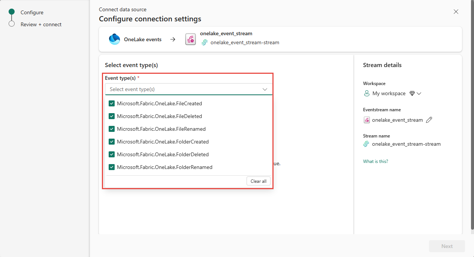
Task: Click the Clear all button
Action: click(x=258, y=181)
